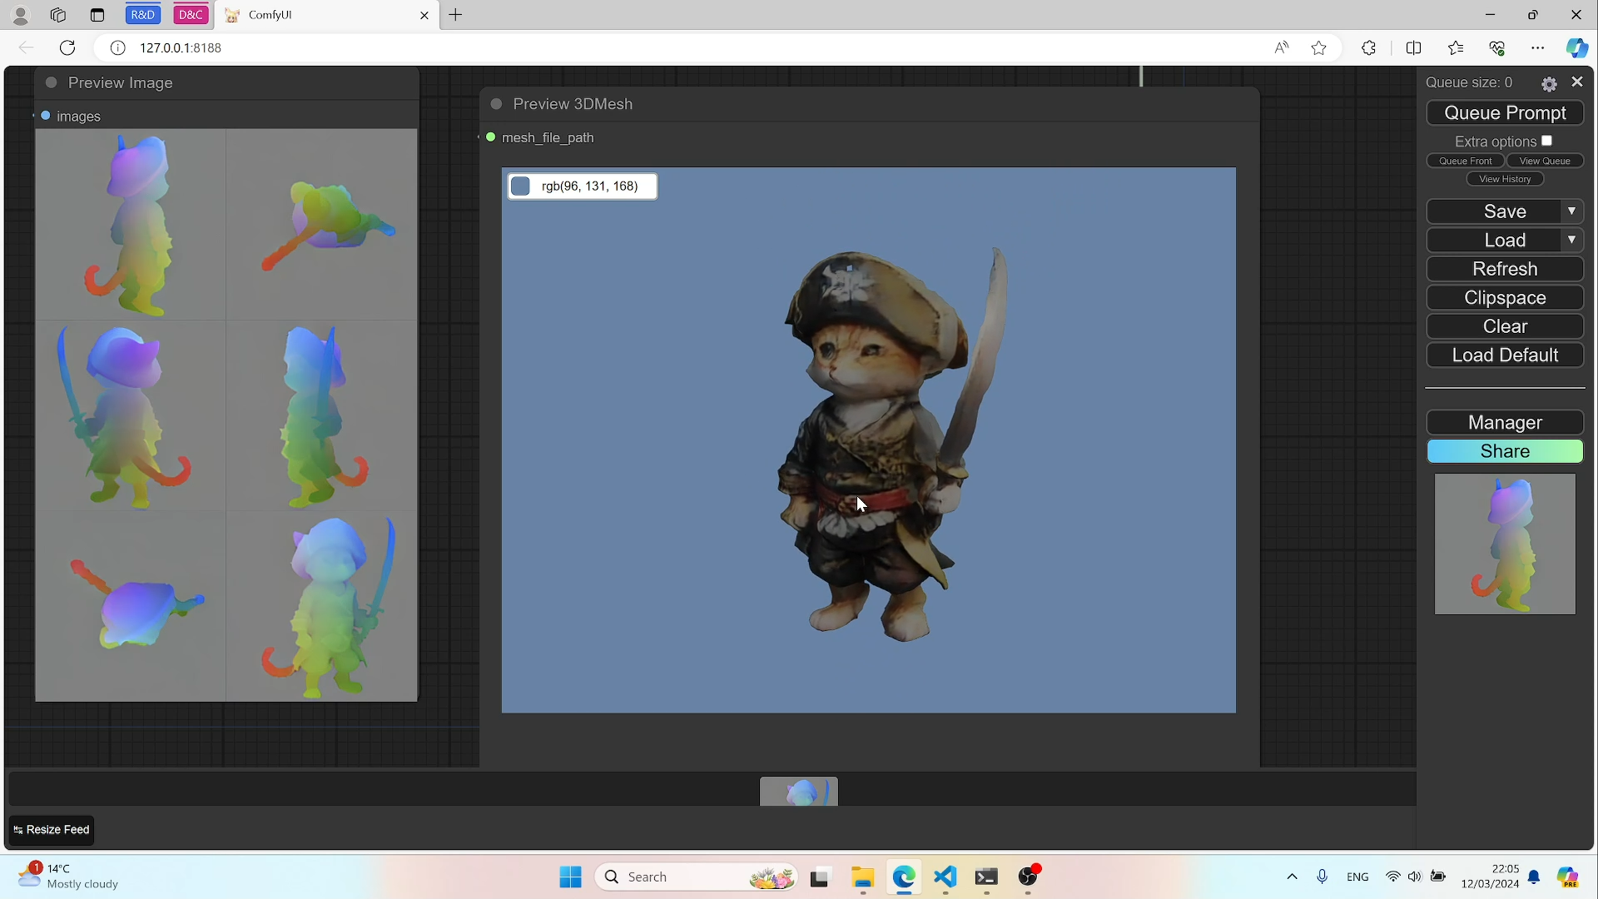The image size is (1598, 899).
Task: Click the Load Default button
Action: tap(1505, 355)
